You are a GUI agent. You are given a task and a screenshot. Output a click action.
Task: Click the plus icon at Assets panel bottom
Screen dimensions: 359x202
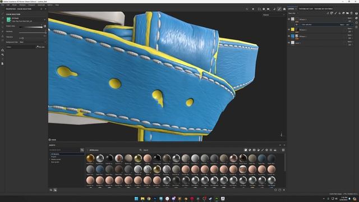[x=284, y=190]
